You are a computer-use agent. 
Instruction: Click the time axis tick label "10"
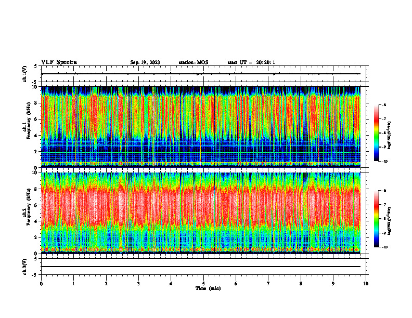pos(366,284)
